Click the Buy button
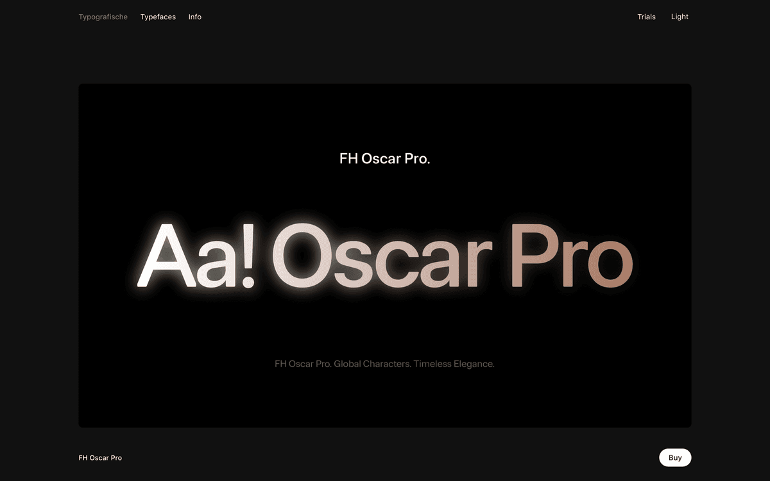 675,457
